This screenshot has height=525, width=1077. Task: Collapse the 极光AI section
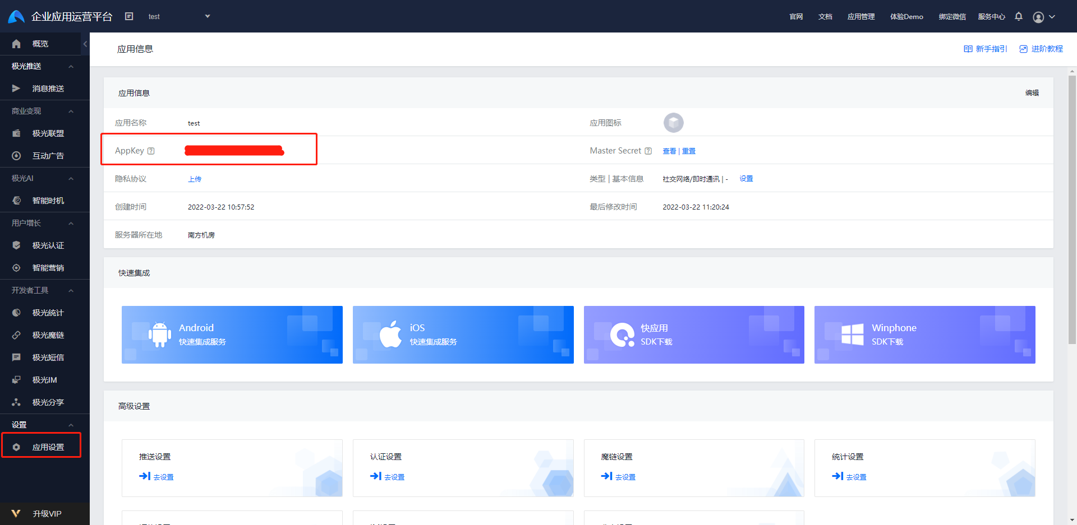pos(71,178)
